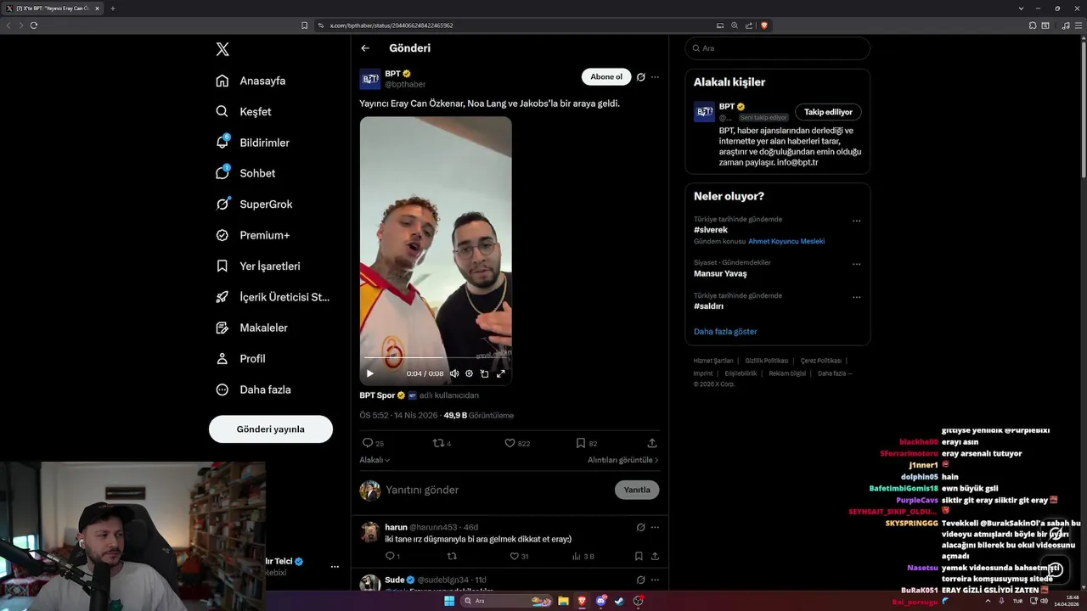Open more options for #saldırı trend
The height and width of the screenshot is (611, 1087).
(857, 297)
